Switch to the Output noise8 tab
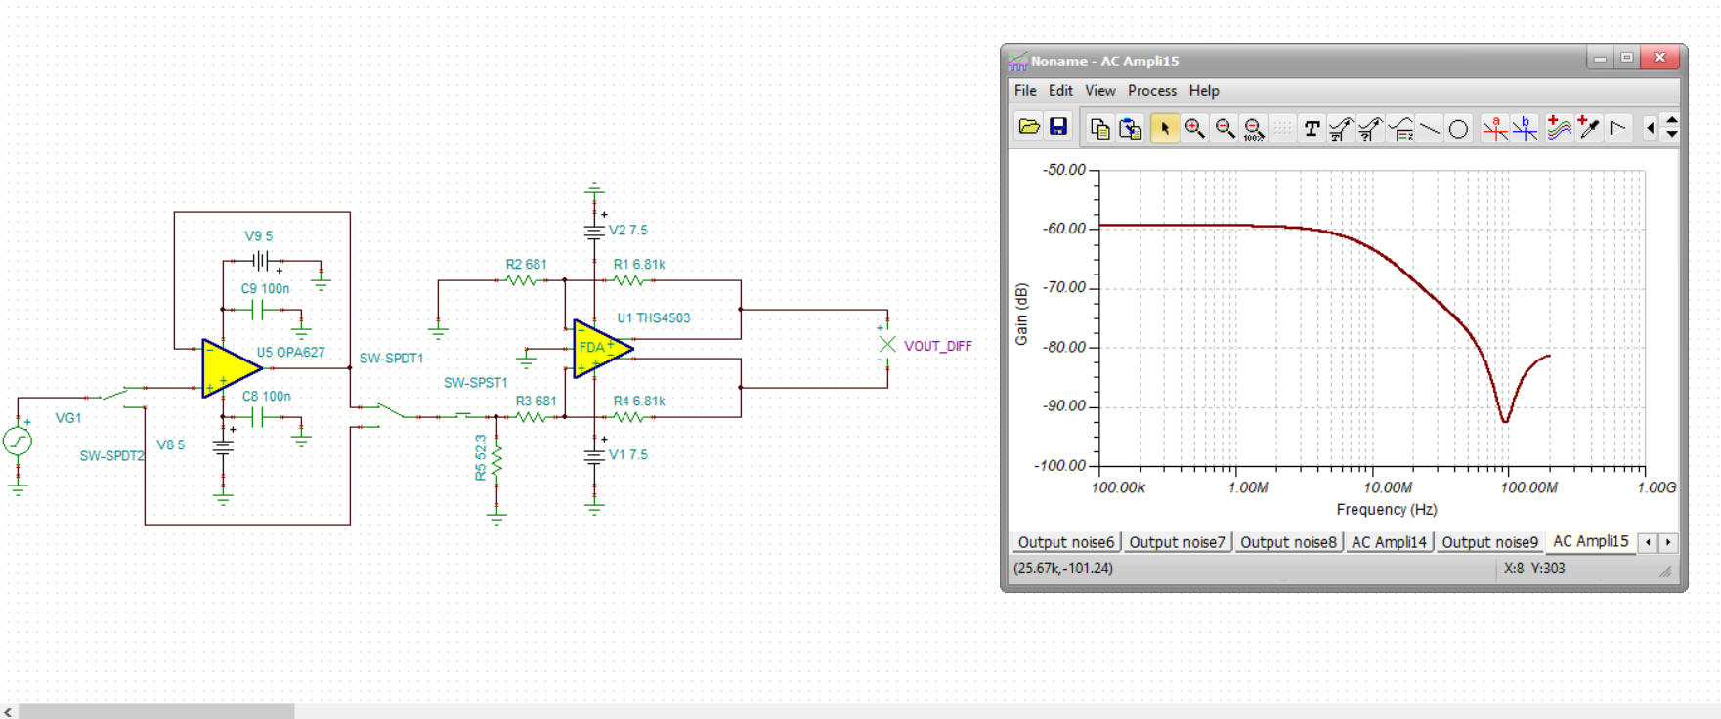 (1288, 542)
